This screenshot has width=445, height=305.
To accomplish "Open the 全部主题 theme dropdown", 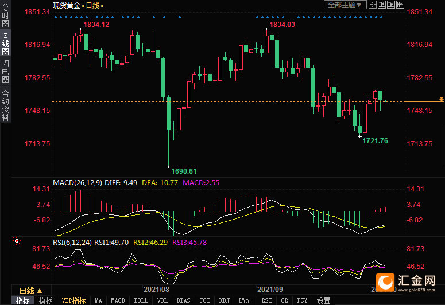I will 346,5.
